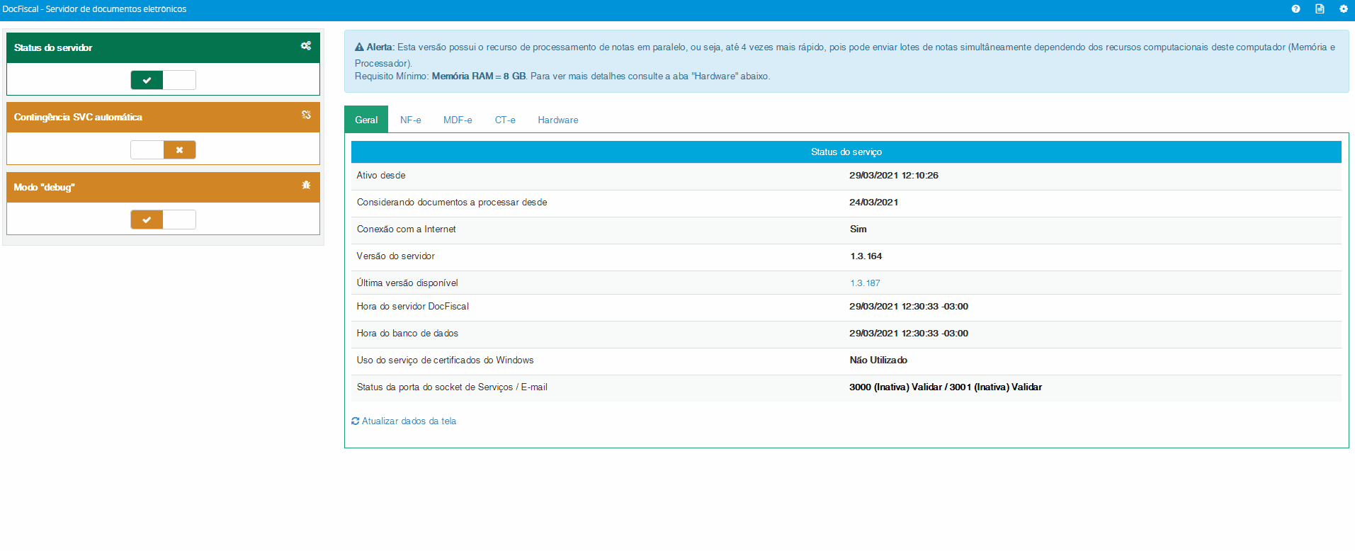Viewport: 1355px width, 551px height.
Task: Select value 29/03/2021 12:10:26
Action: point(894,176)
